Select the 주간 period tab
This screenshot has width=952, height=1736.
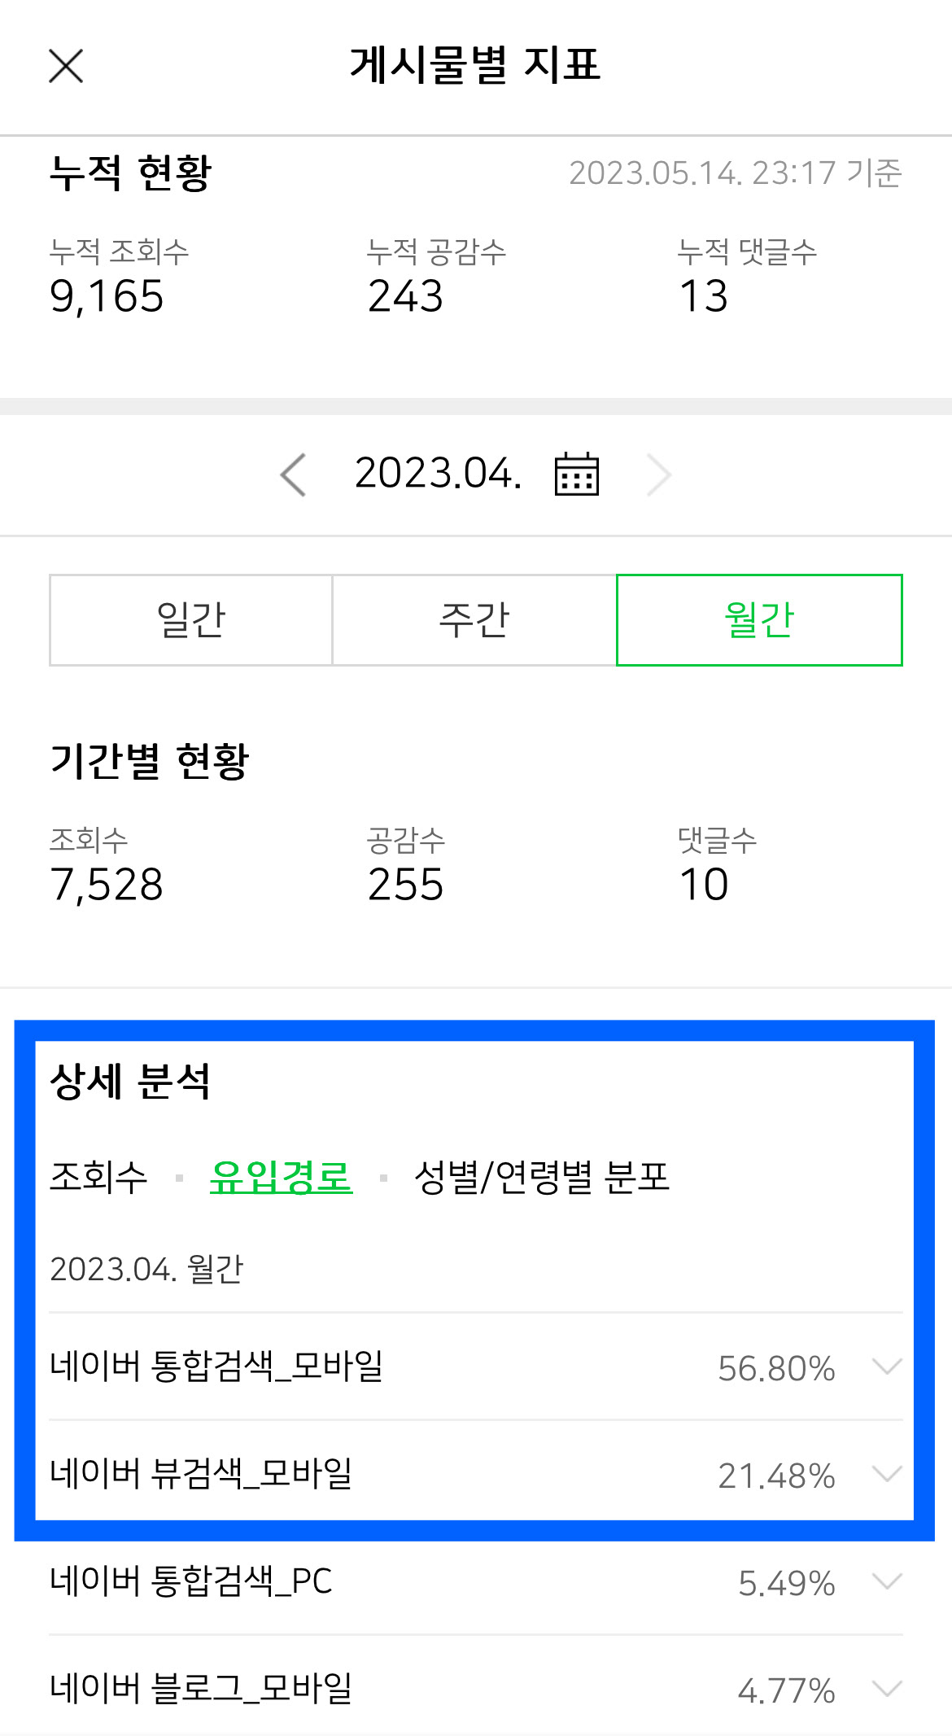[474, 620]
